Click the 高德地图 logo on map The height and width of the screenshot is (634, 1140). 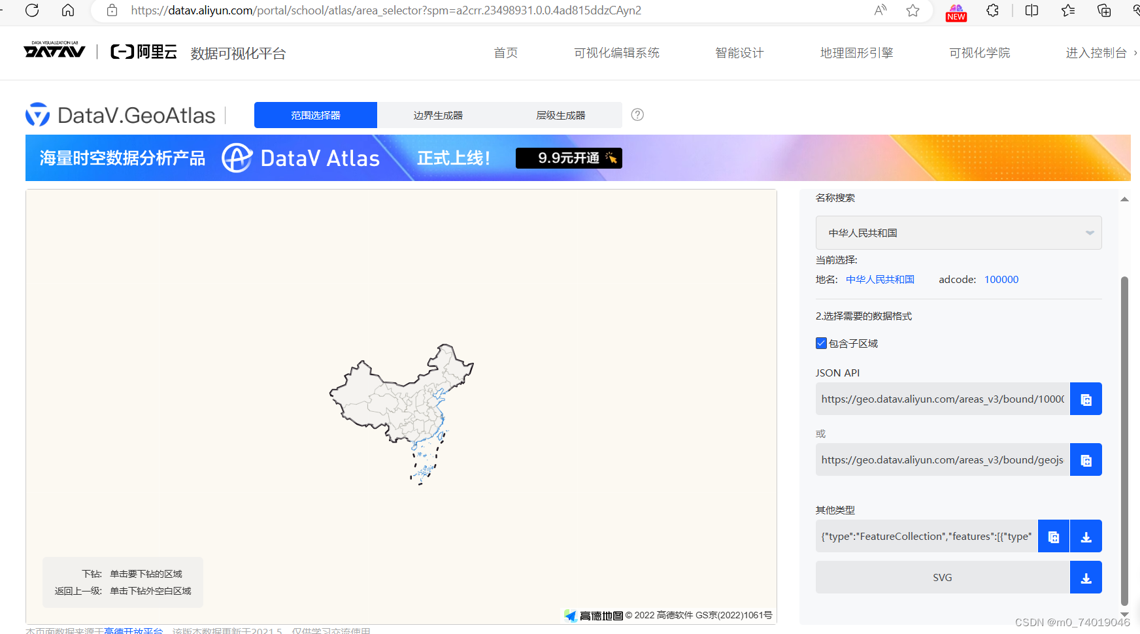click(594, 615)
